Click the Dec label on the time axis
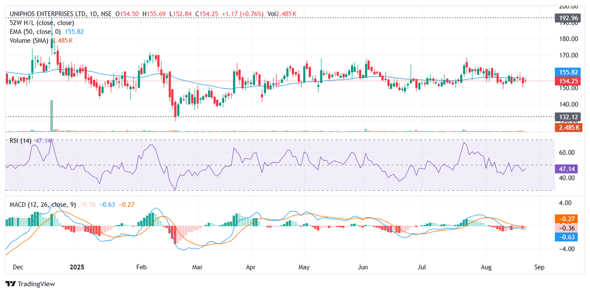The height and width of the screenshot is (293, 590). (18, 267)
